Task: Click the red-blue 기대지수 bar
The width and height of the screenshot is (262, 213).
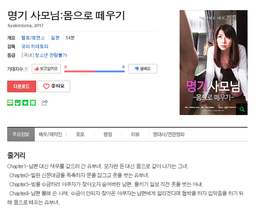Action: pyautogui.click(x=95, y=71)
